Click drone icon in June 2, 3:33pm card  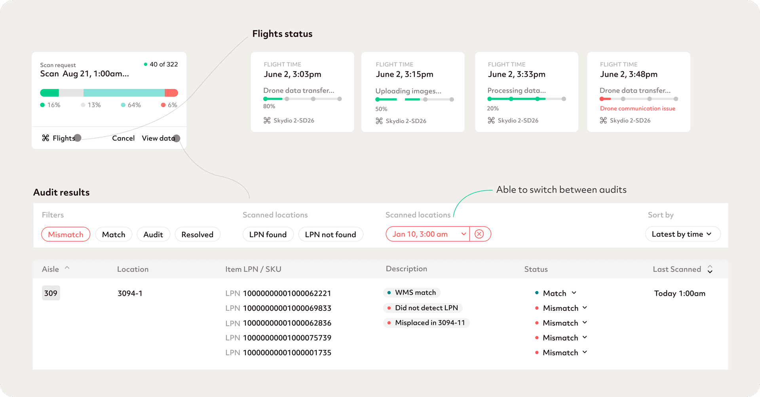[491, 121]
